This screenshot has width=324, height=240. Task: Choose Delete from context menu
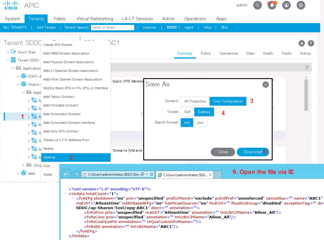click(76, 149)
